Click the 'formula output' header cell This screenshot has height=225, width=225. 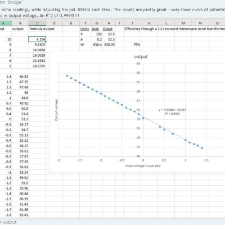click(x=42, y=29)
